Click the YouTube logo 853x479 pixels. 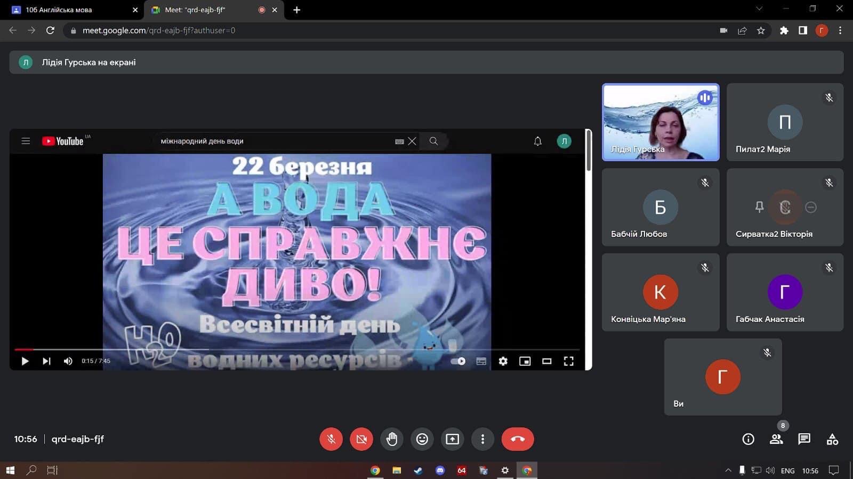click(63, 141)
